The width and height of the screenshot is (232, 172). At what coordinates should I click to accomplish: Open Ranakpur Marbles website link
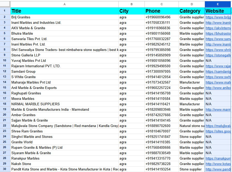click(218, 158)
